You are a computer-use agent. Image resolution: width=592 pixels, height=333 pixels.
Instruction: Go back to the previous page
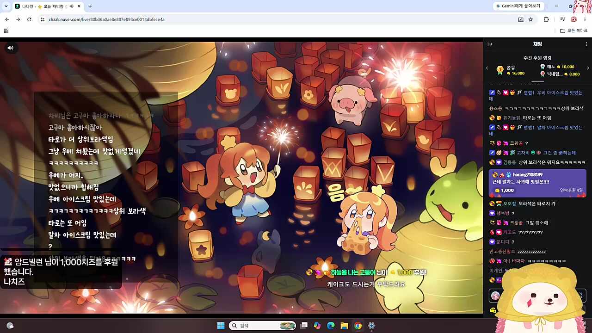pyautogui.click(x=7, y=19)
